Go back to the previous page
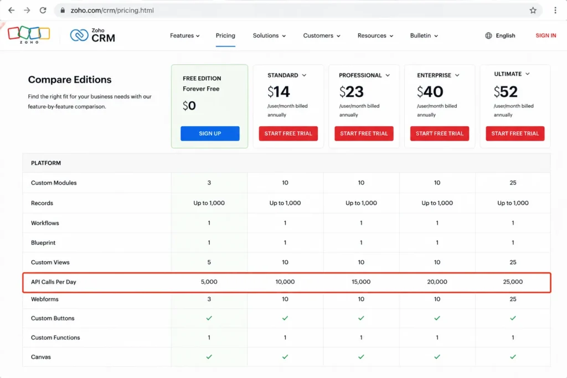 (11, 10)
